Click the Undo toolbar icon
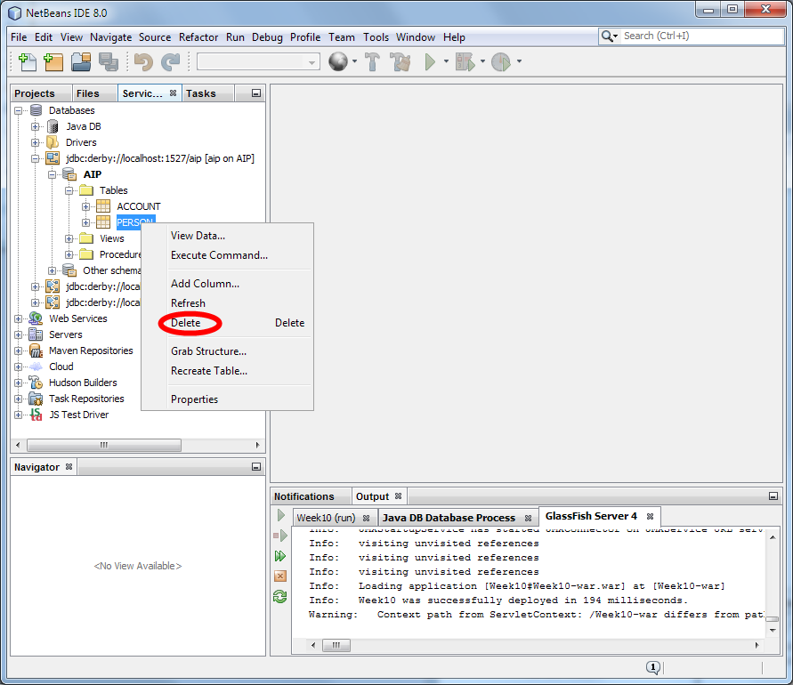The height and width of the screenshot is (685, 793). click(x=143, y=61)
